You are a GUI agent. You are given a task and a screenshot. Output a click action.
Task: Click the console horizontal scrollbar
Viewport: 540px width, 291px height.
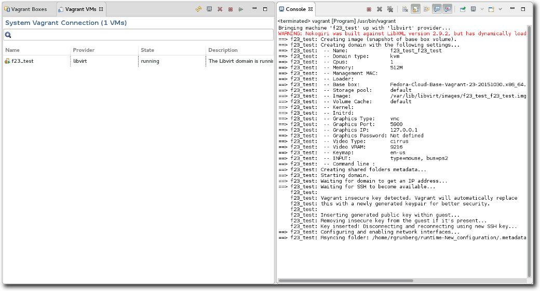pyautogui.click(x=346, y=281)
